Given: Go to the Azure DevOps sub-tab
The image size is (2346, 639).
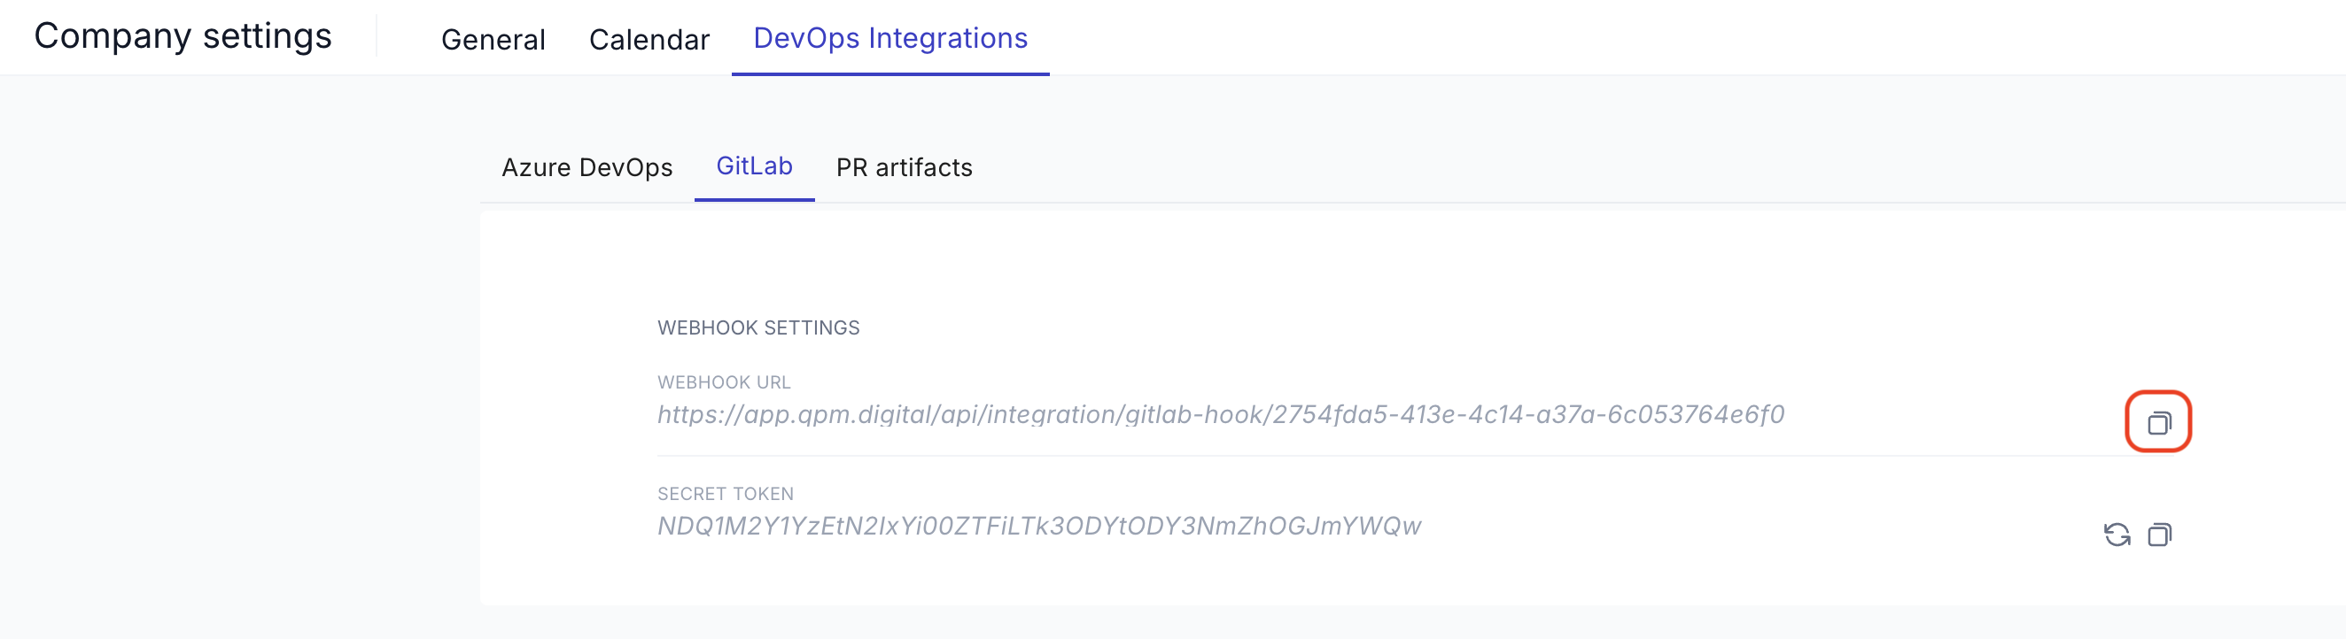Looking at the screenshot, I should click(x=586, y=167).
